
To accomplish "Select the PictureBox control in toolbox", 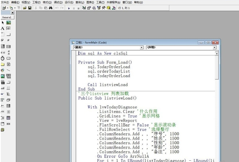I will coord(9,23).
